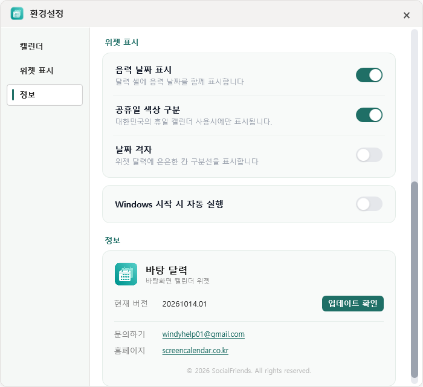Click 바탕화면 캘린더 위젯 subtitle

click(178, 281)
